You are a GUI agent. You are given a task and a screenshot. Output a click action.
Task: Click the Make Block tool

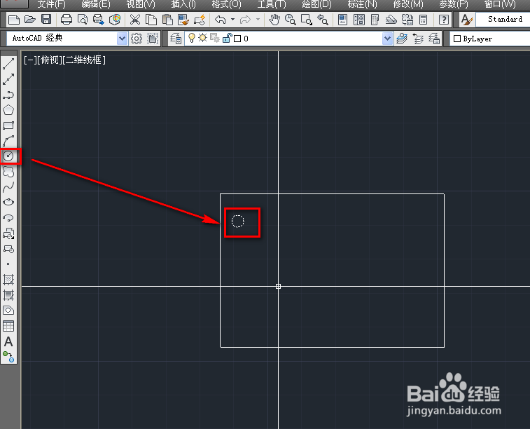[8, 249]
